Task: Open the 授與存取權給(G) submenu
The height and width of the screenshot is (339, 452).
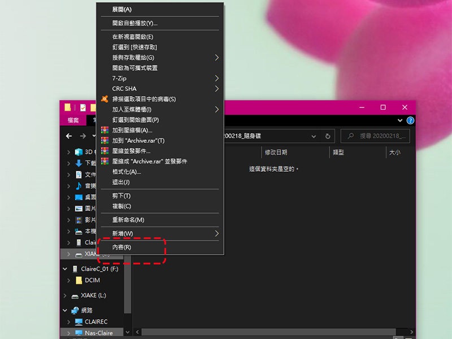Action: coord(160,58)
